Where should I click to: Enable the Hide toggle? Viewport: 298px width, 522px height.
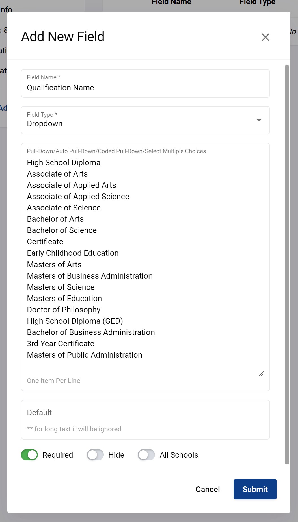[x=95, y=455]
